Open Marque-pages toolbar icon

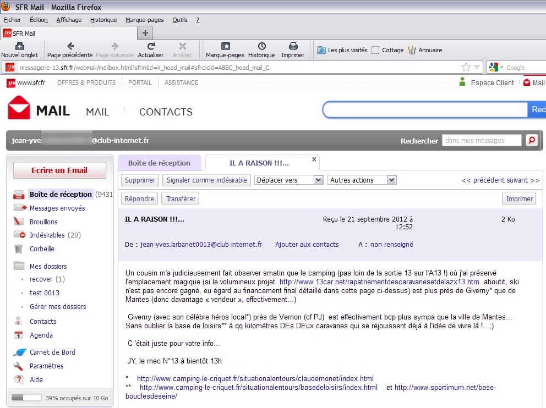click(225, 46)
